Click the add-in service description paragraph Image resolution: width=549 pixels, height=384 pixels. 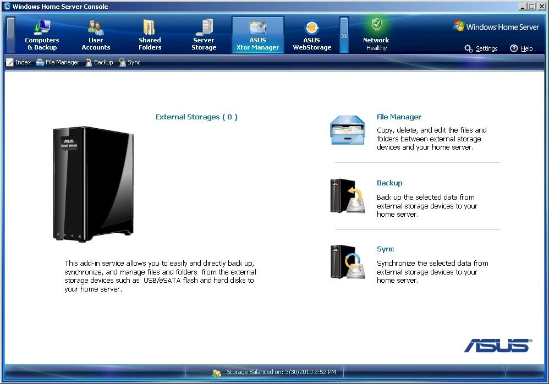(x=161, y=276)
